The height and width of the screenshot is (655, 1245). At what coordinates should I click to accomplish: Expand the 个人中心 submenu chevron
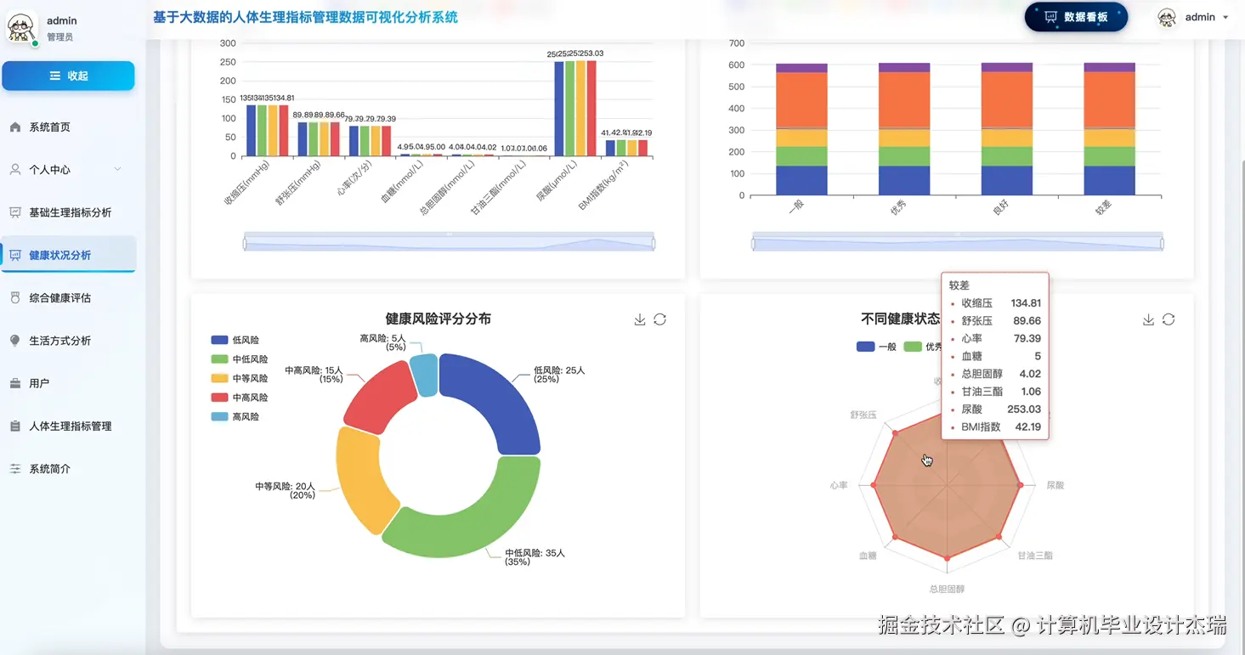(x=117, y=170)
